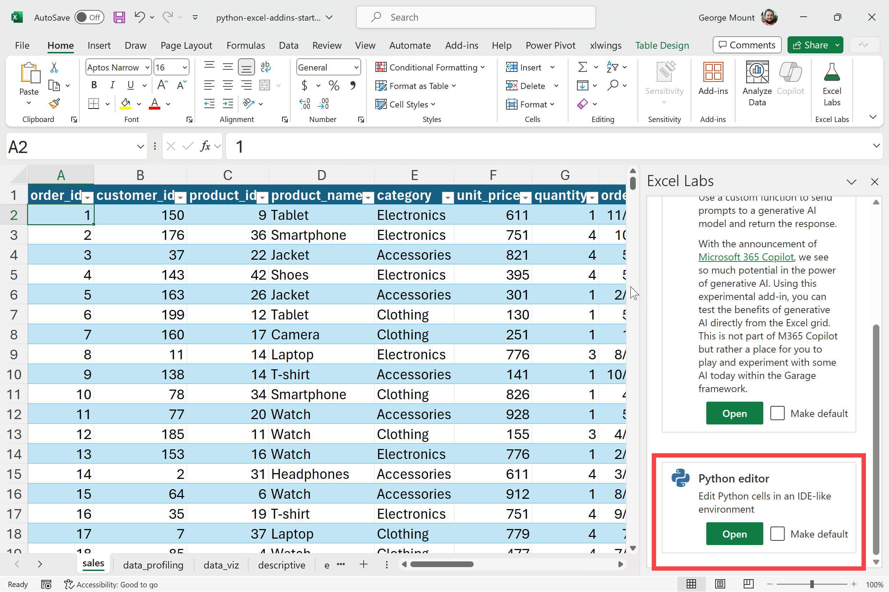This screenshot has height=592, width=889.
Task: Click the Wrap Text icon
Action: (265, 67)
